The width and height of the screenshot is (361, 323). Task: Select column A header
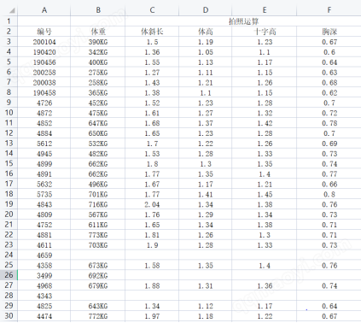tap(44, 10)
